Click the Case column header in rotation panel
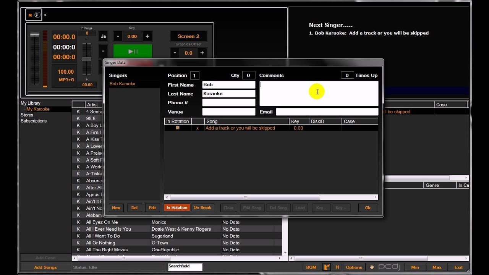This screenshot has width=489, height=275. pyautogui.click(x=451, y=105)
